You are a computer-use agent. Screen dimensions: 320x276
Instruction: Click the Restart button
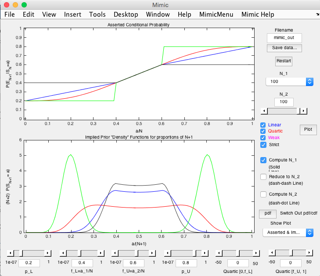(284, 61)
